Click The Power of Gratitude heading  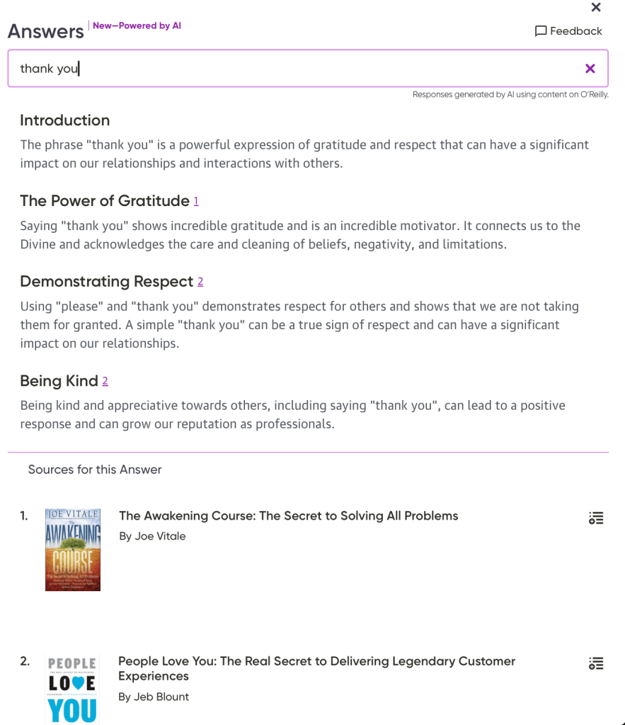105,201
